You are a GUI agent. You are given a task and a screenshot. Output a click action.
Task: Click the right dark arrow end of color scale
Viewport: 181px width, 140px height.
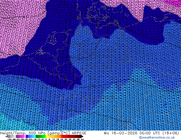click(x=82, y=136)
